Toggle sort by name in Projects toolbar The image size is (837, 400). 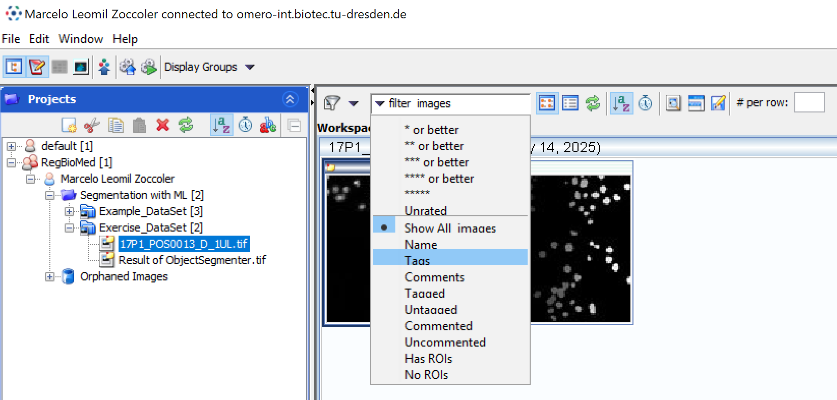(x=222, y=125)
